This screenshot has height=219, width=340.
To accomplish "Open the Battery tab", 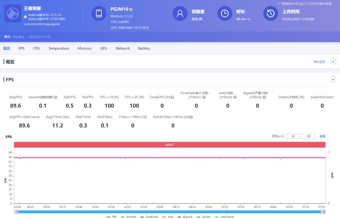I will [144, 48].
